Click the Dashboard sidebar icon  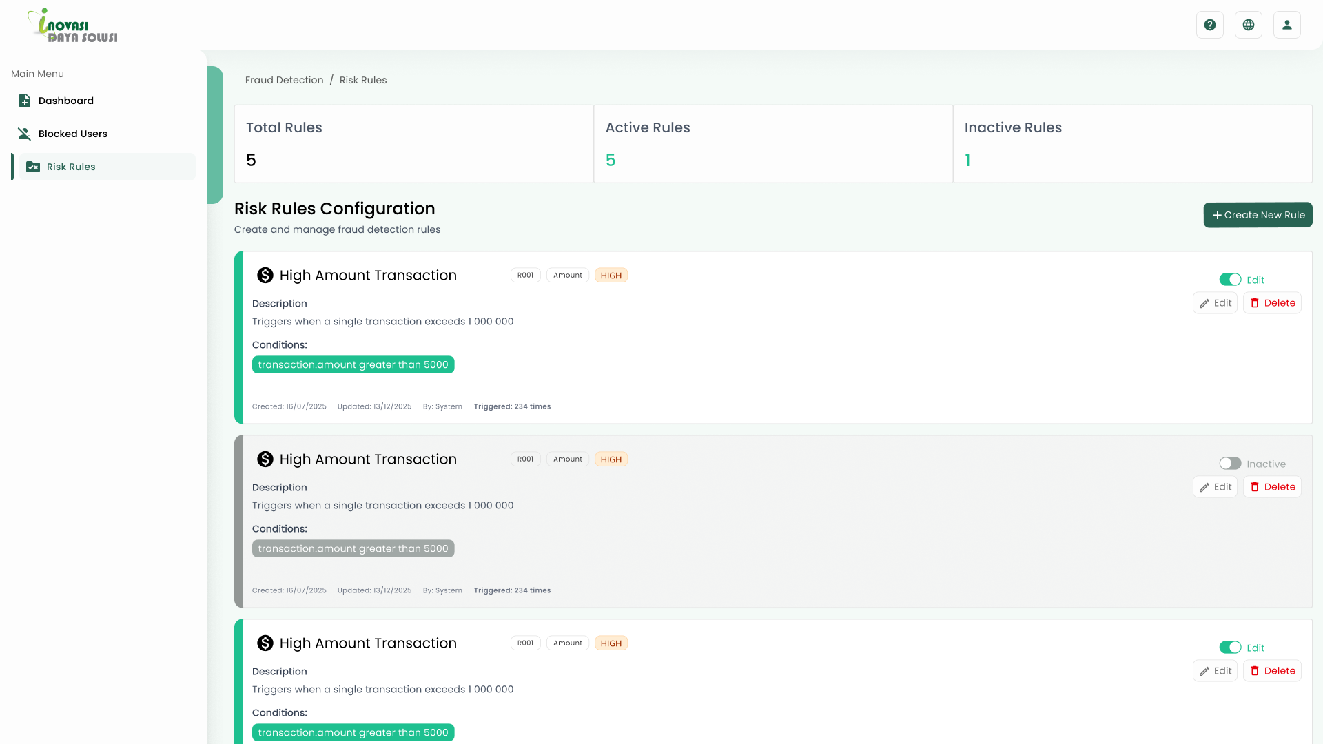click(25, 101)
